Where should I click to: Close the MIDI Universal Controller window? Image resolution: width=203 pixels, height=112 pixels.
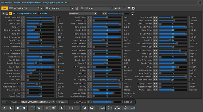pos(200,2)
